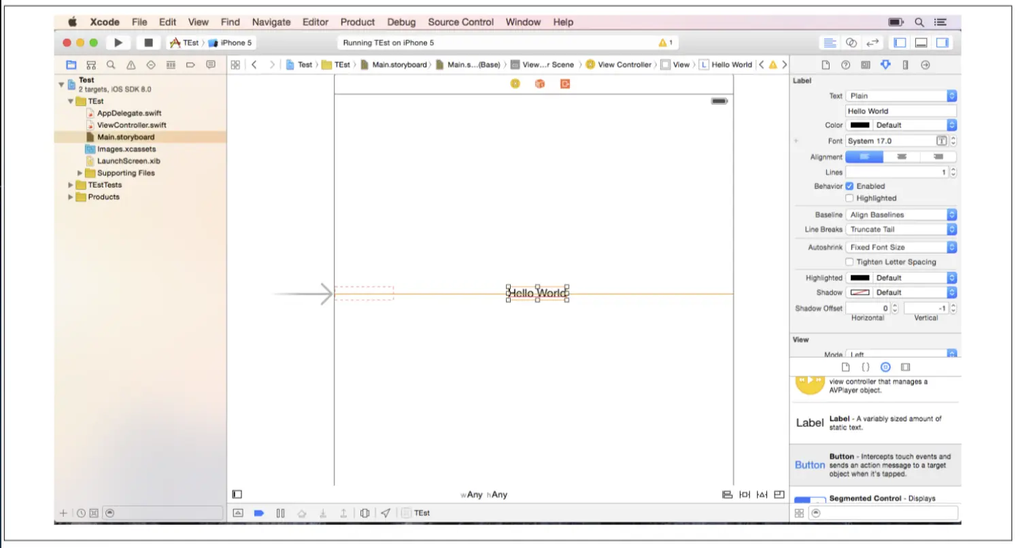Open the Report navigator speech-bubble icon
Viewport: 1020px width, 548px height.
pos(211,65)
